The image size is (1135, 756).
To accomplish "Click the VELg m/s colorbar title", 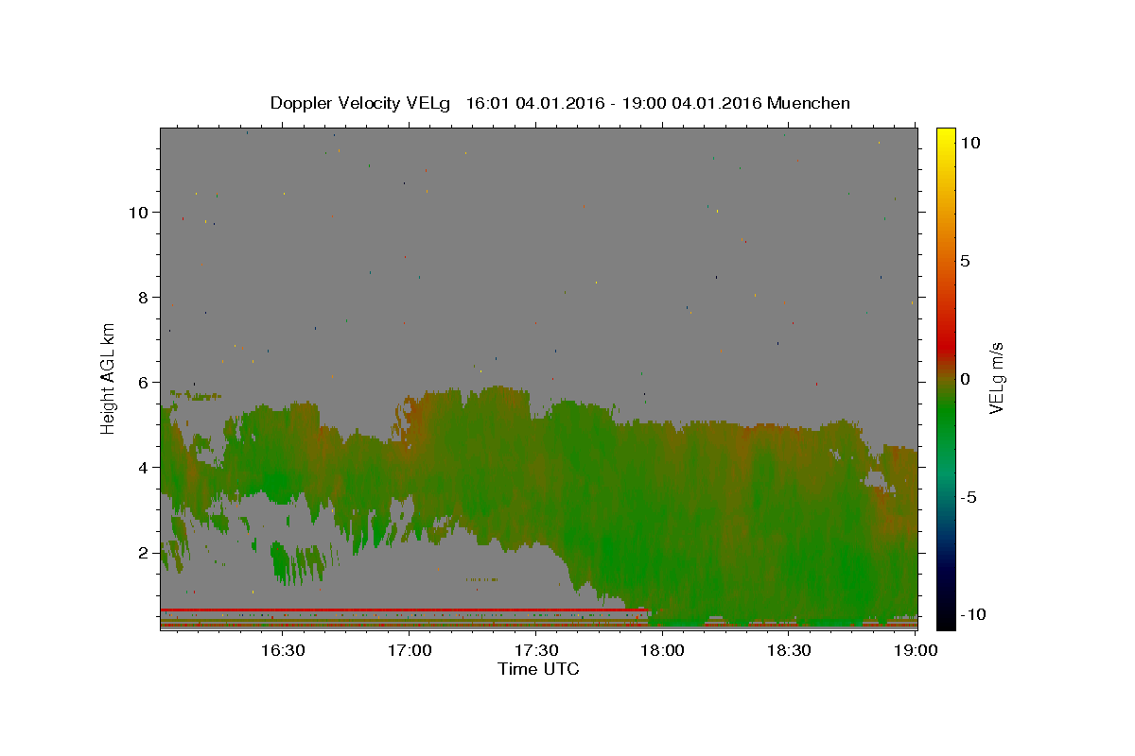I will tap(996, 378).
